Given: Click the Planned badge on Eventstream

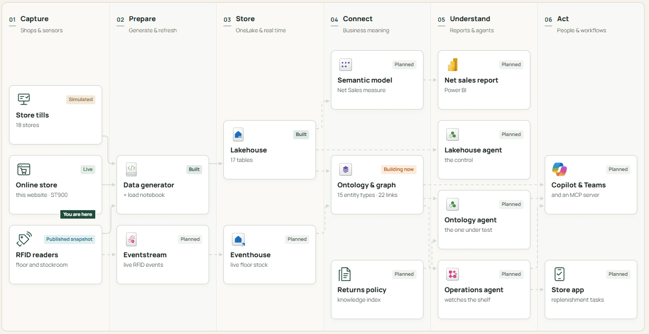Looking at the screenshot, I should pyautogui.click(x=190, y=239).
